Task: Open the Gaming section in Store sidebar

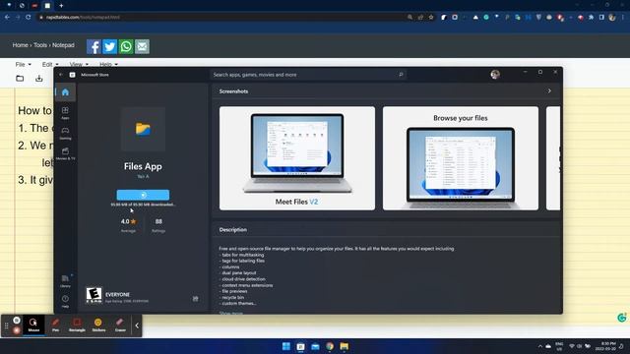Action: click(65, 133)
